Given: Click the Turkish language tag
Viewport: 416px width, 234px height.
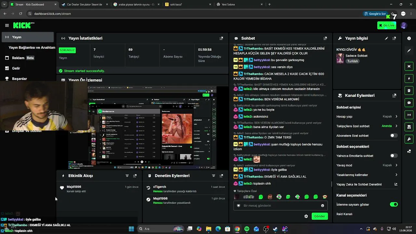Looking at the screenshot, I should 352,61.
